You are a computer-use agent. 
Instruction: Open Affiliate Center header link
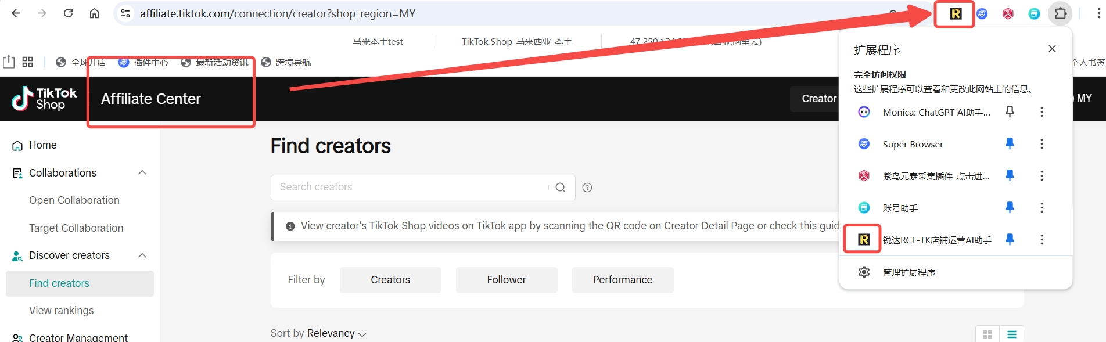(x=151, y=99)
